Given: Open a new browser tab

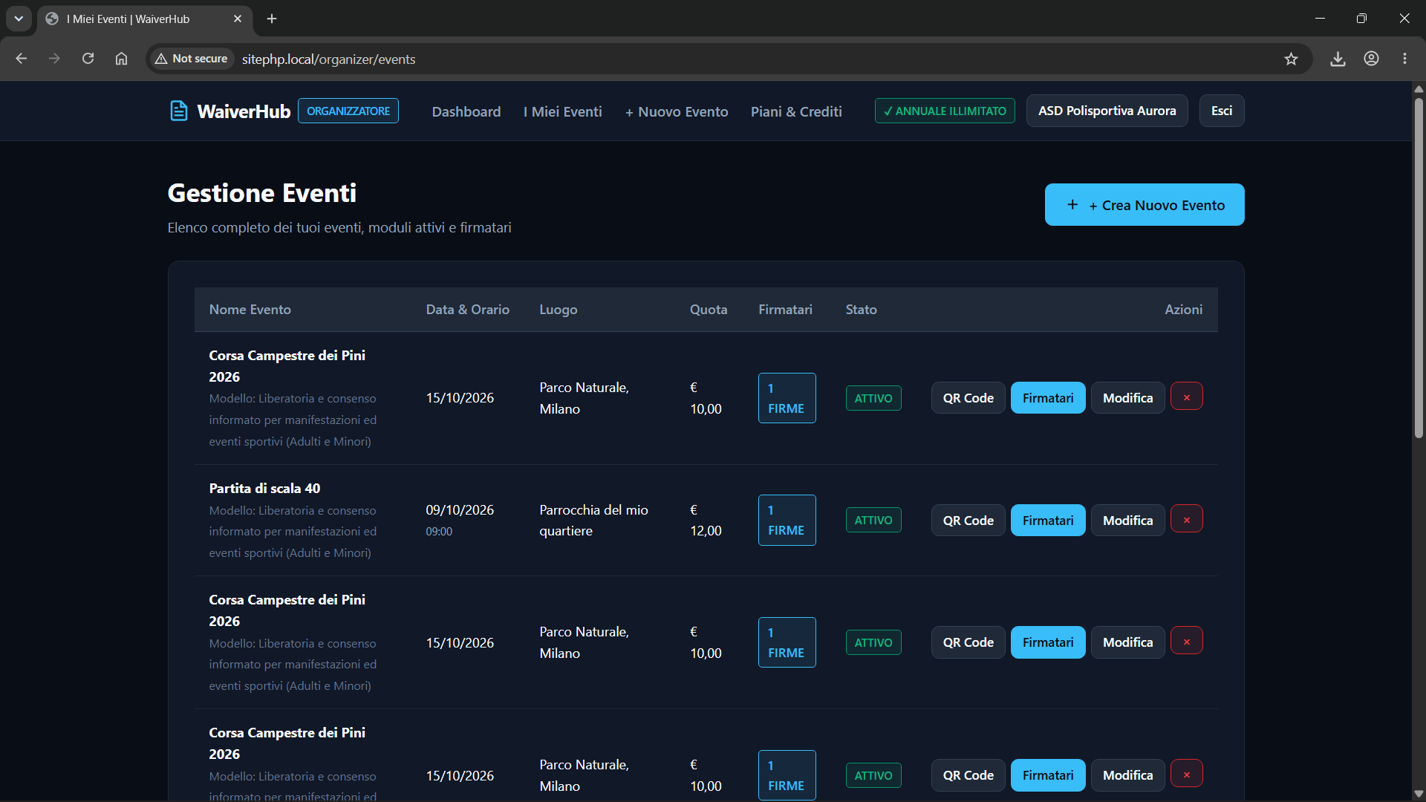Looking at the screenshot, I should 272,19.
